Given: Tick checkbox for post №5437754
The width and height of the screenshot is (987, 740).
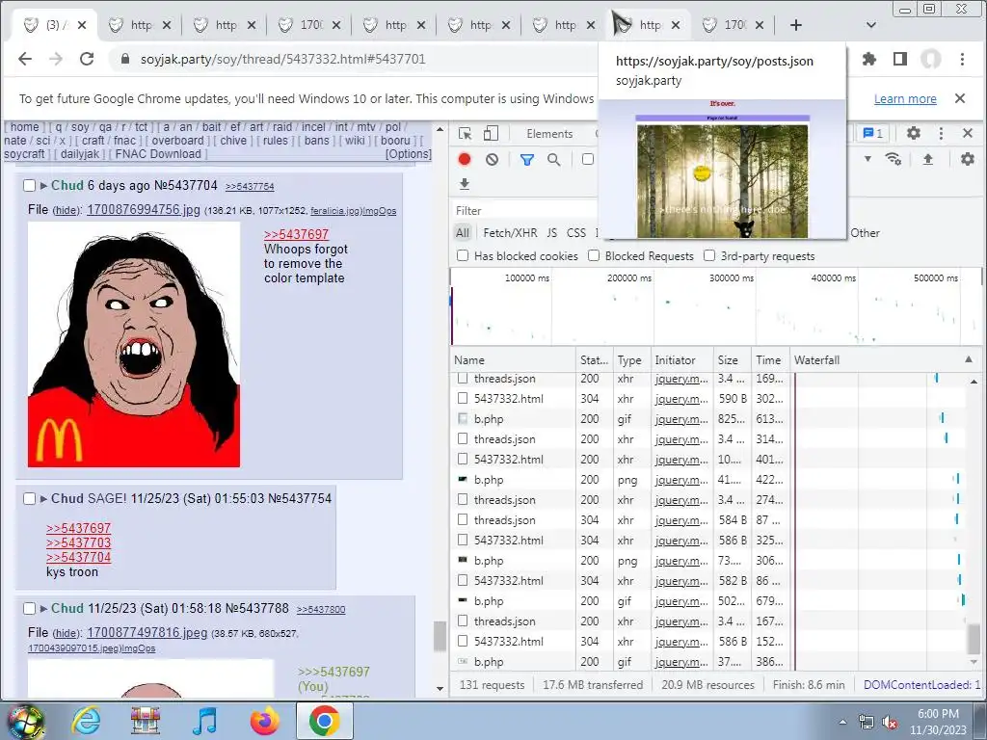Looking at the screenshot, I should (x=29, y=498).
